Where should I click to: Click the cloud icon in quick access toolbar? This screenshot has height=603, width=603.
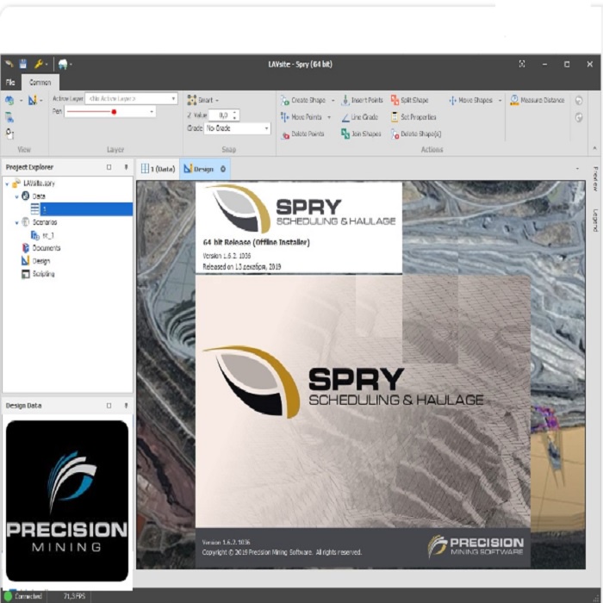[63, 64]
